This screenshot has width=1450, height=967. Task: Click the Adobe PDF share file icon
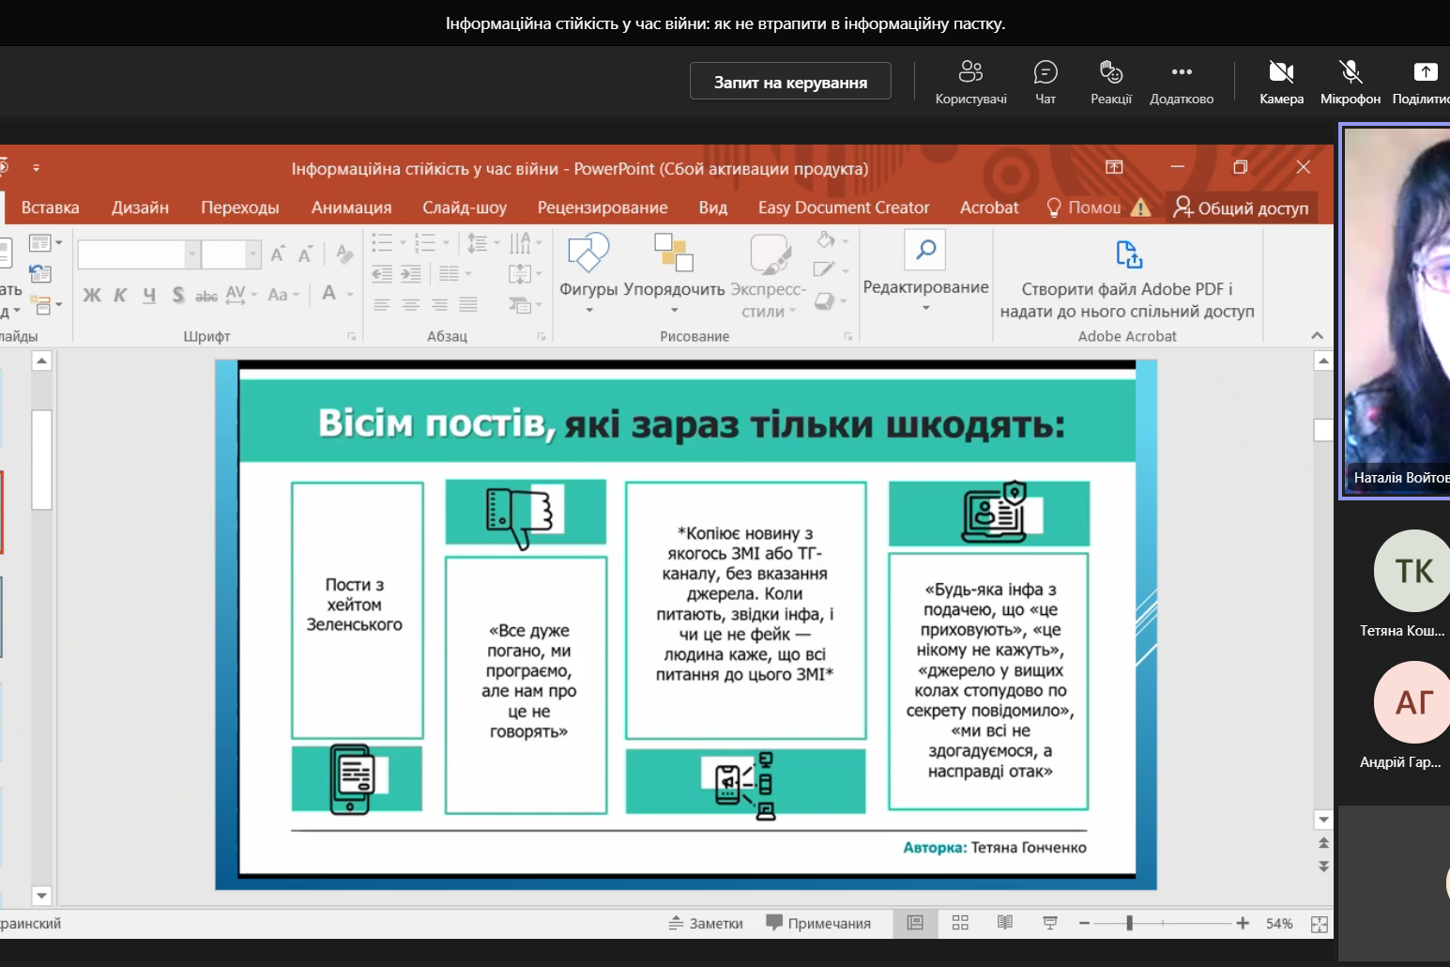point(1128,254)
